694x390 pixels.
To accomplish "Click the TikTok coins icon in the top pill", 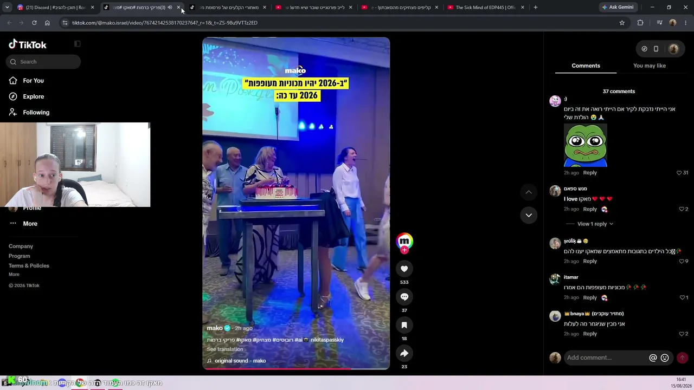I will tap(644, 49).
